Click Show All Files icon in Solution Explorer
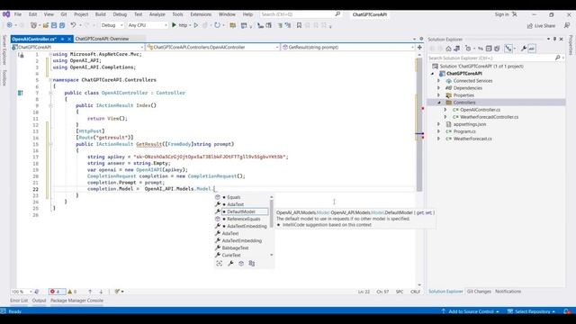Viewport: 576px width, 324px height. coord(497,49)
